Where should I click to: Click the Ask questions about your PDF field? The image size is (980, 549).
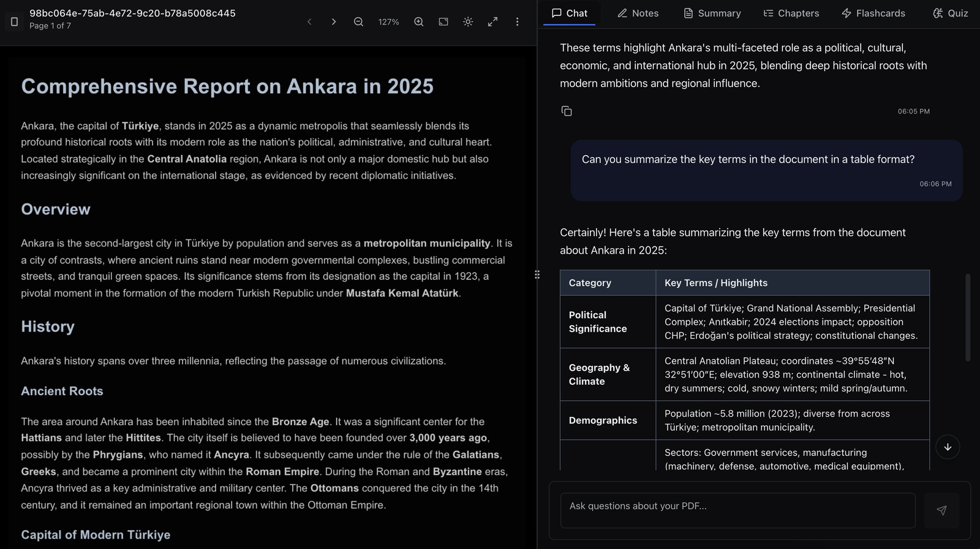[737, 506]
